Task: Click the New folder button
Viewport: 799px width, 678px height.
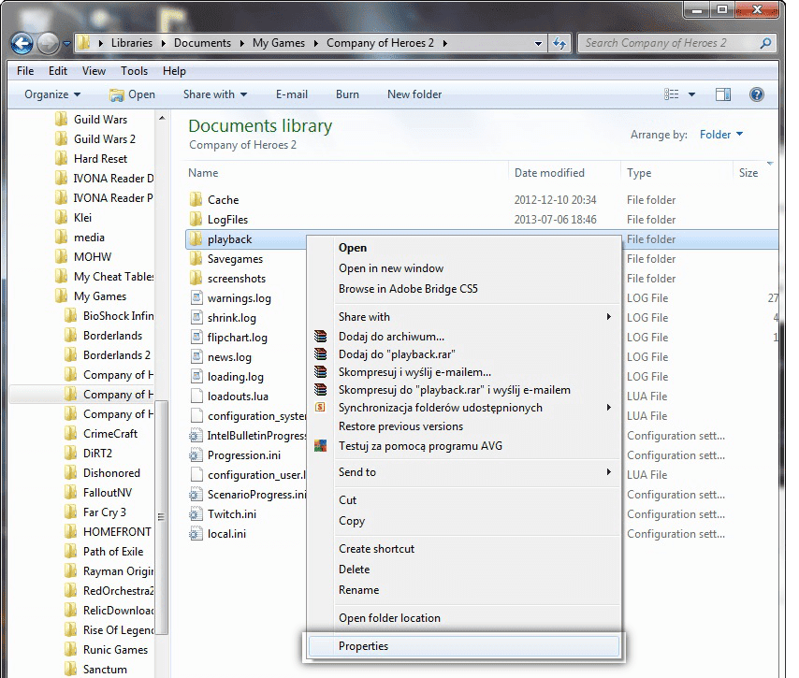Action: (x=414, y=94)
